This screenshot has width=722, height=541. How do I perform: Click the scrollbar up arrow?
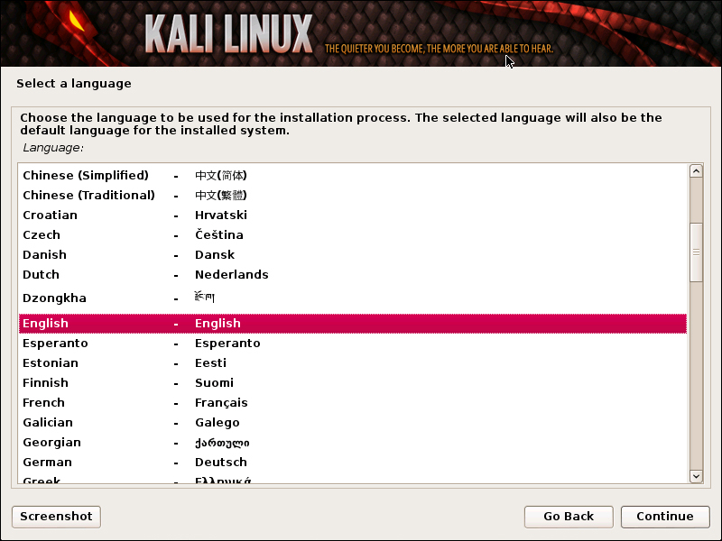tap(696, 171)
